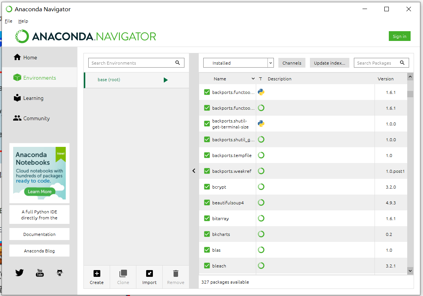423x296 pixels.
Task: Click the package list scroll up arrow
Action: tap(410, 77)
